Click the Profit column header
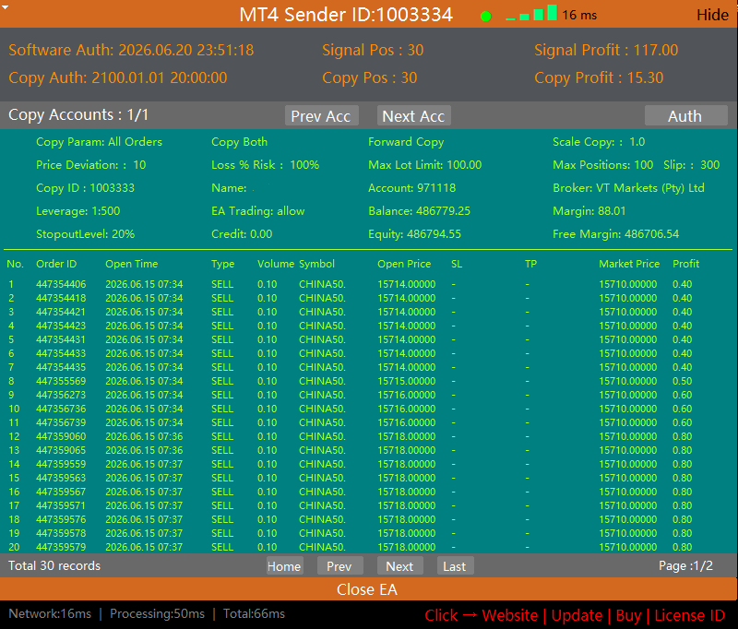This screenshot has width=738, height=629. (685, 264)
